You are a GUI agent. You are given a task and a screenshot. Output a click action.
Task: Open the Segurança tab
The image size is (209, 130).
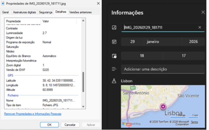[45, 12]
